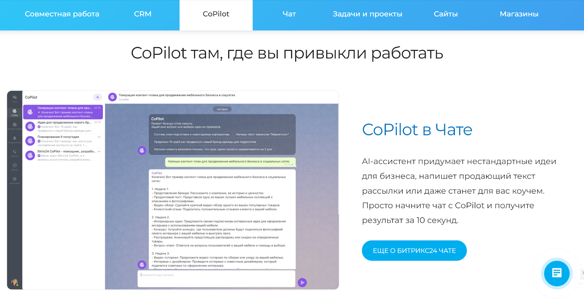This screenshot has height=307, width=584.
Task: Click avatar of 'Идеи для продвижения' chat
Action: click(x=30, y=127)
